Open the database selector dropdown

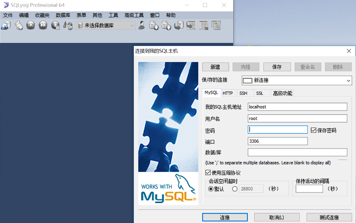tap(106, 25)
